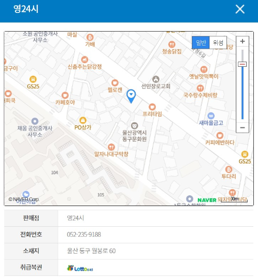Click the 소재지 row label
258x277 pixels.
click(31, 251)
